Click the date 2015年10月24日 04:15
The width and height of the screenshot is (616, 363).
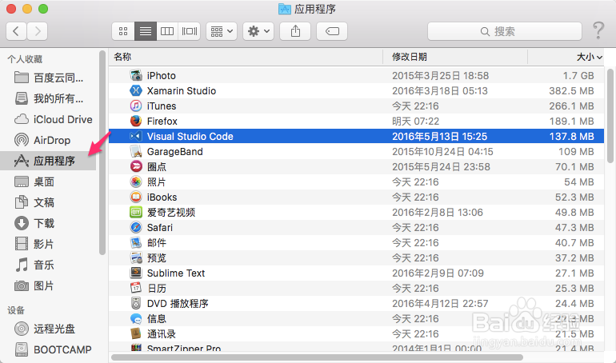442,151
